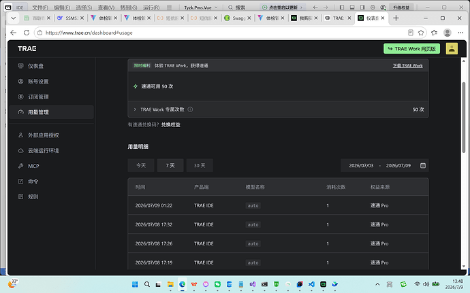Open the Windows Start button
This screenshot has width=470, height=293.
(135, 284)
